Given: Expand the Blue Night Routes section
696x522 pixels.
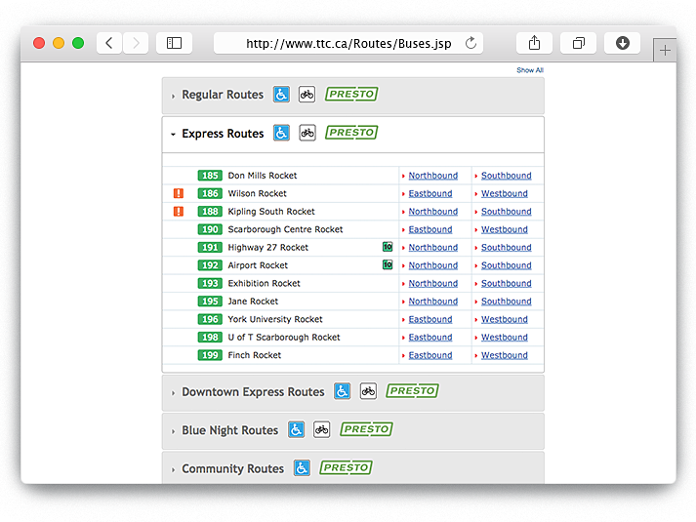Looking at the screenshot, I should 353,430.
